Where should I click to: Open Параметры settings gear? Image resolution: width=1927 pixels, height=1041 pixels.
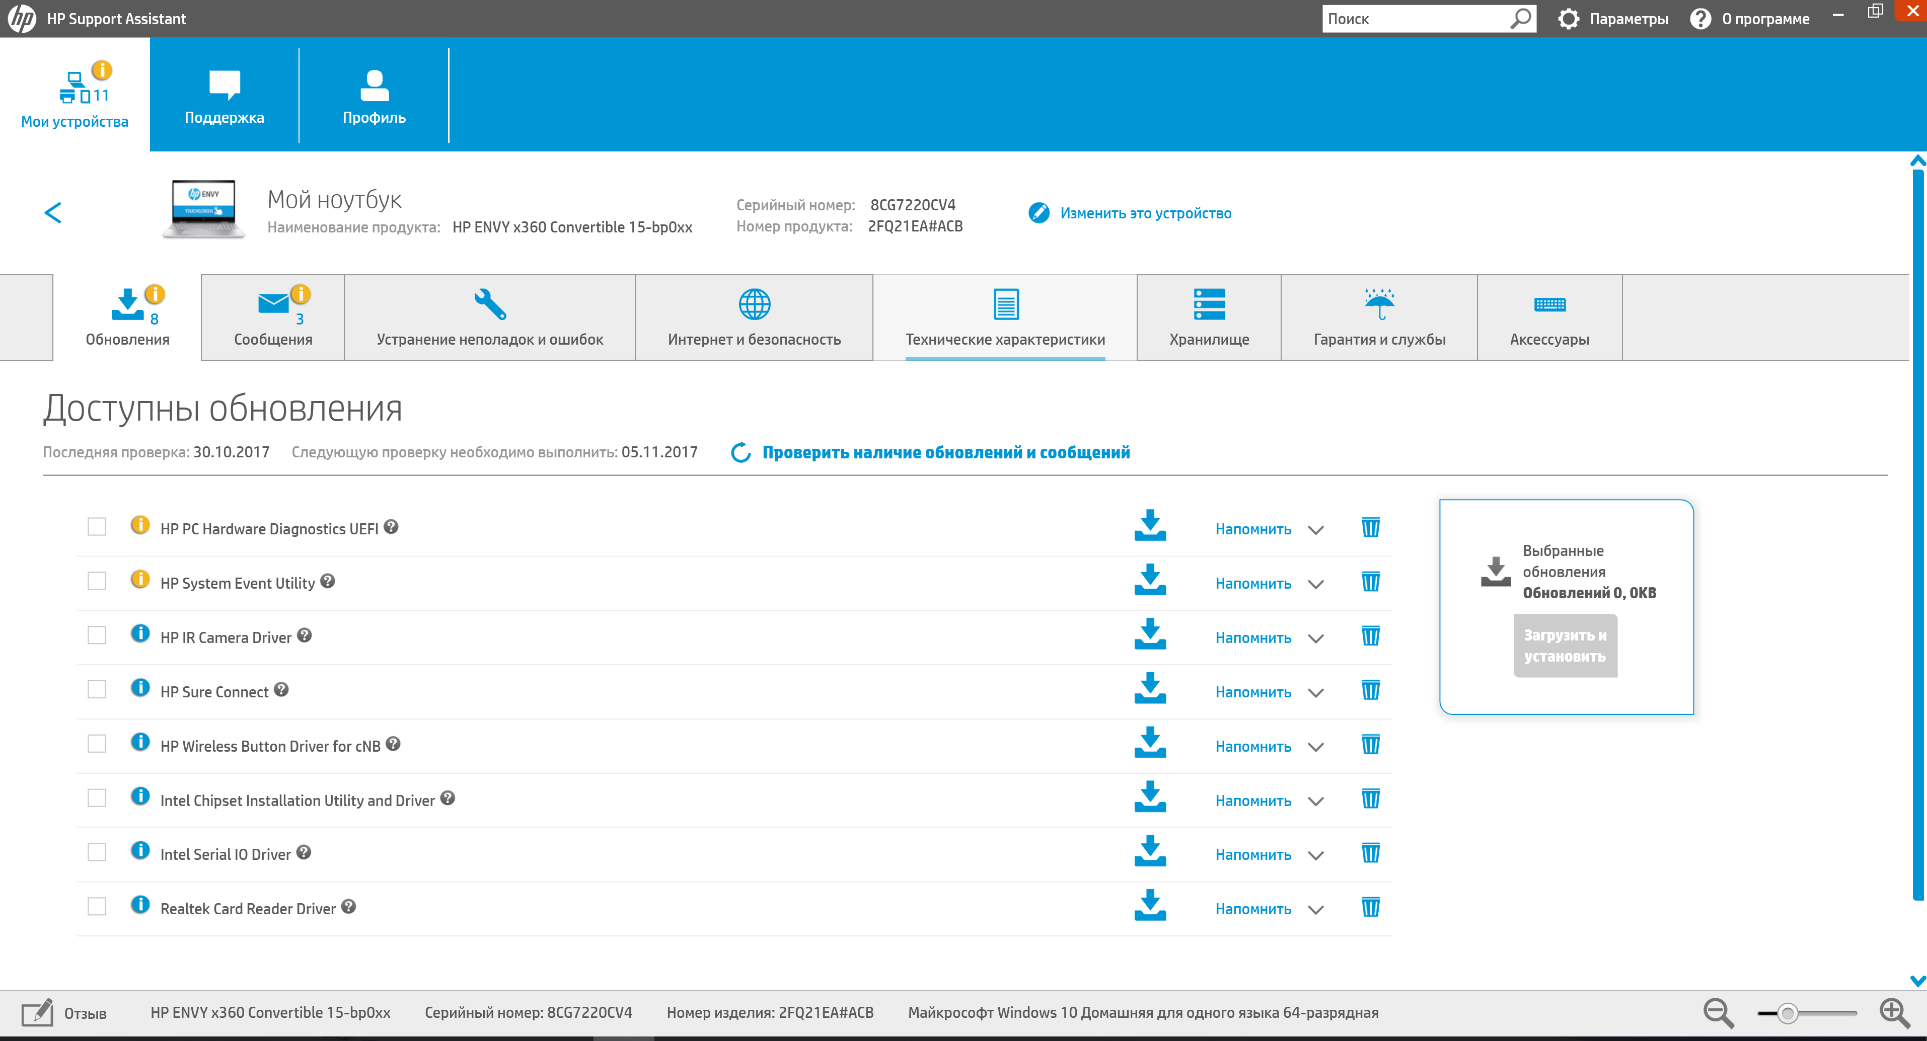[1612, 19]
